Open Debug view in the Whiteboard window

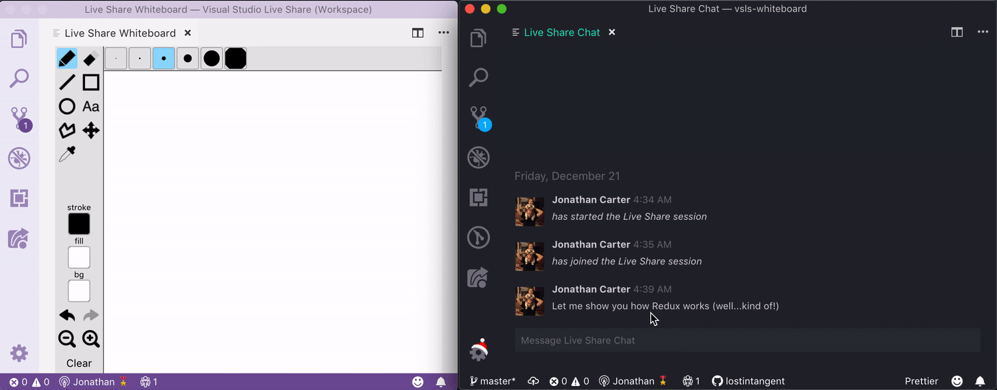coord(19,158)
